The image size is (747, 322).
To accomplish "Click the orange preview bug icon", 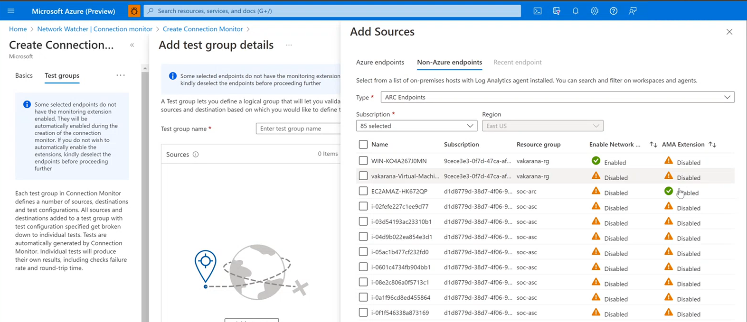I will pyautogui.click(x=134, y=11).
